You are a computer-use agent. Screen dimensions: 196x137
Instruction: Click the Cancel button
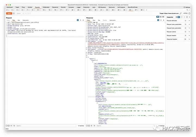(x=19, y=13)
